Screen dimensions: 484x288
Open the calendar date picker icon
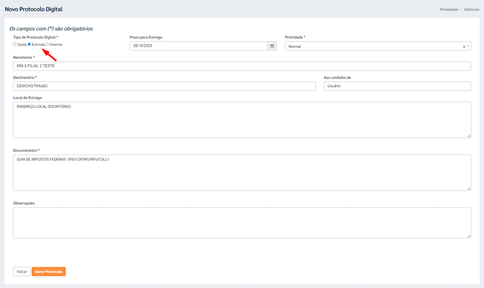click(272, 46)
